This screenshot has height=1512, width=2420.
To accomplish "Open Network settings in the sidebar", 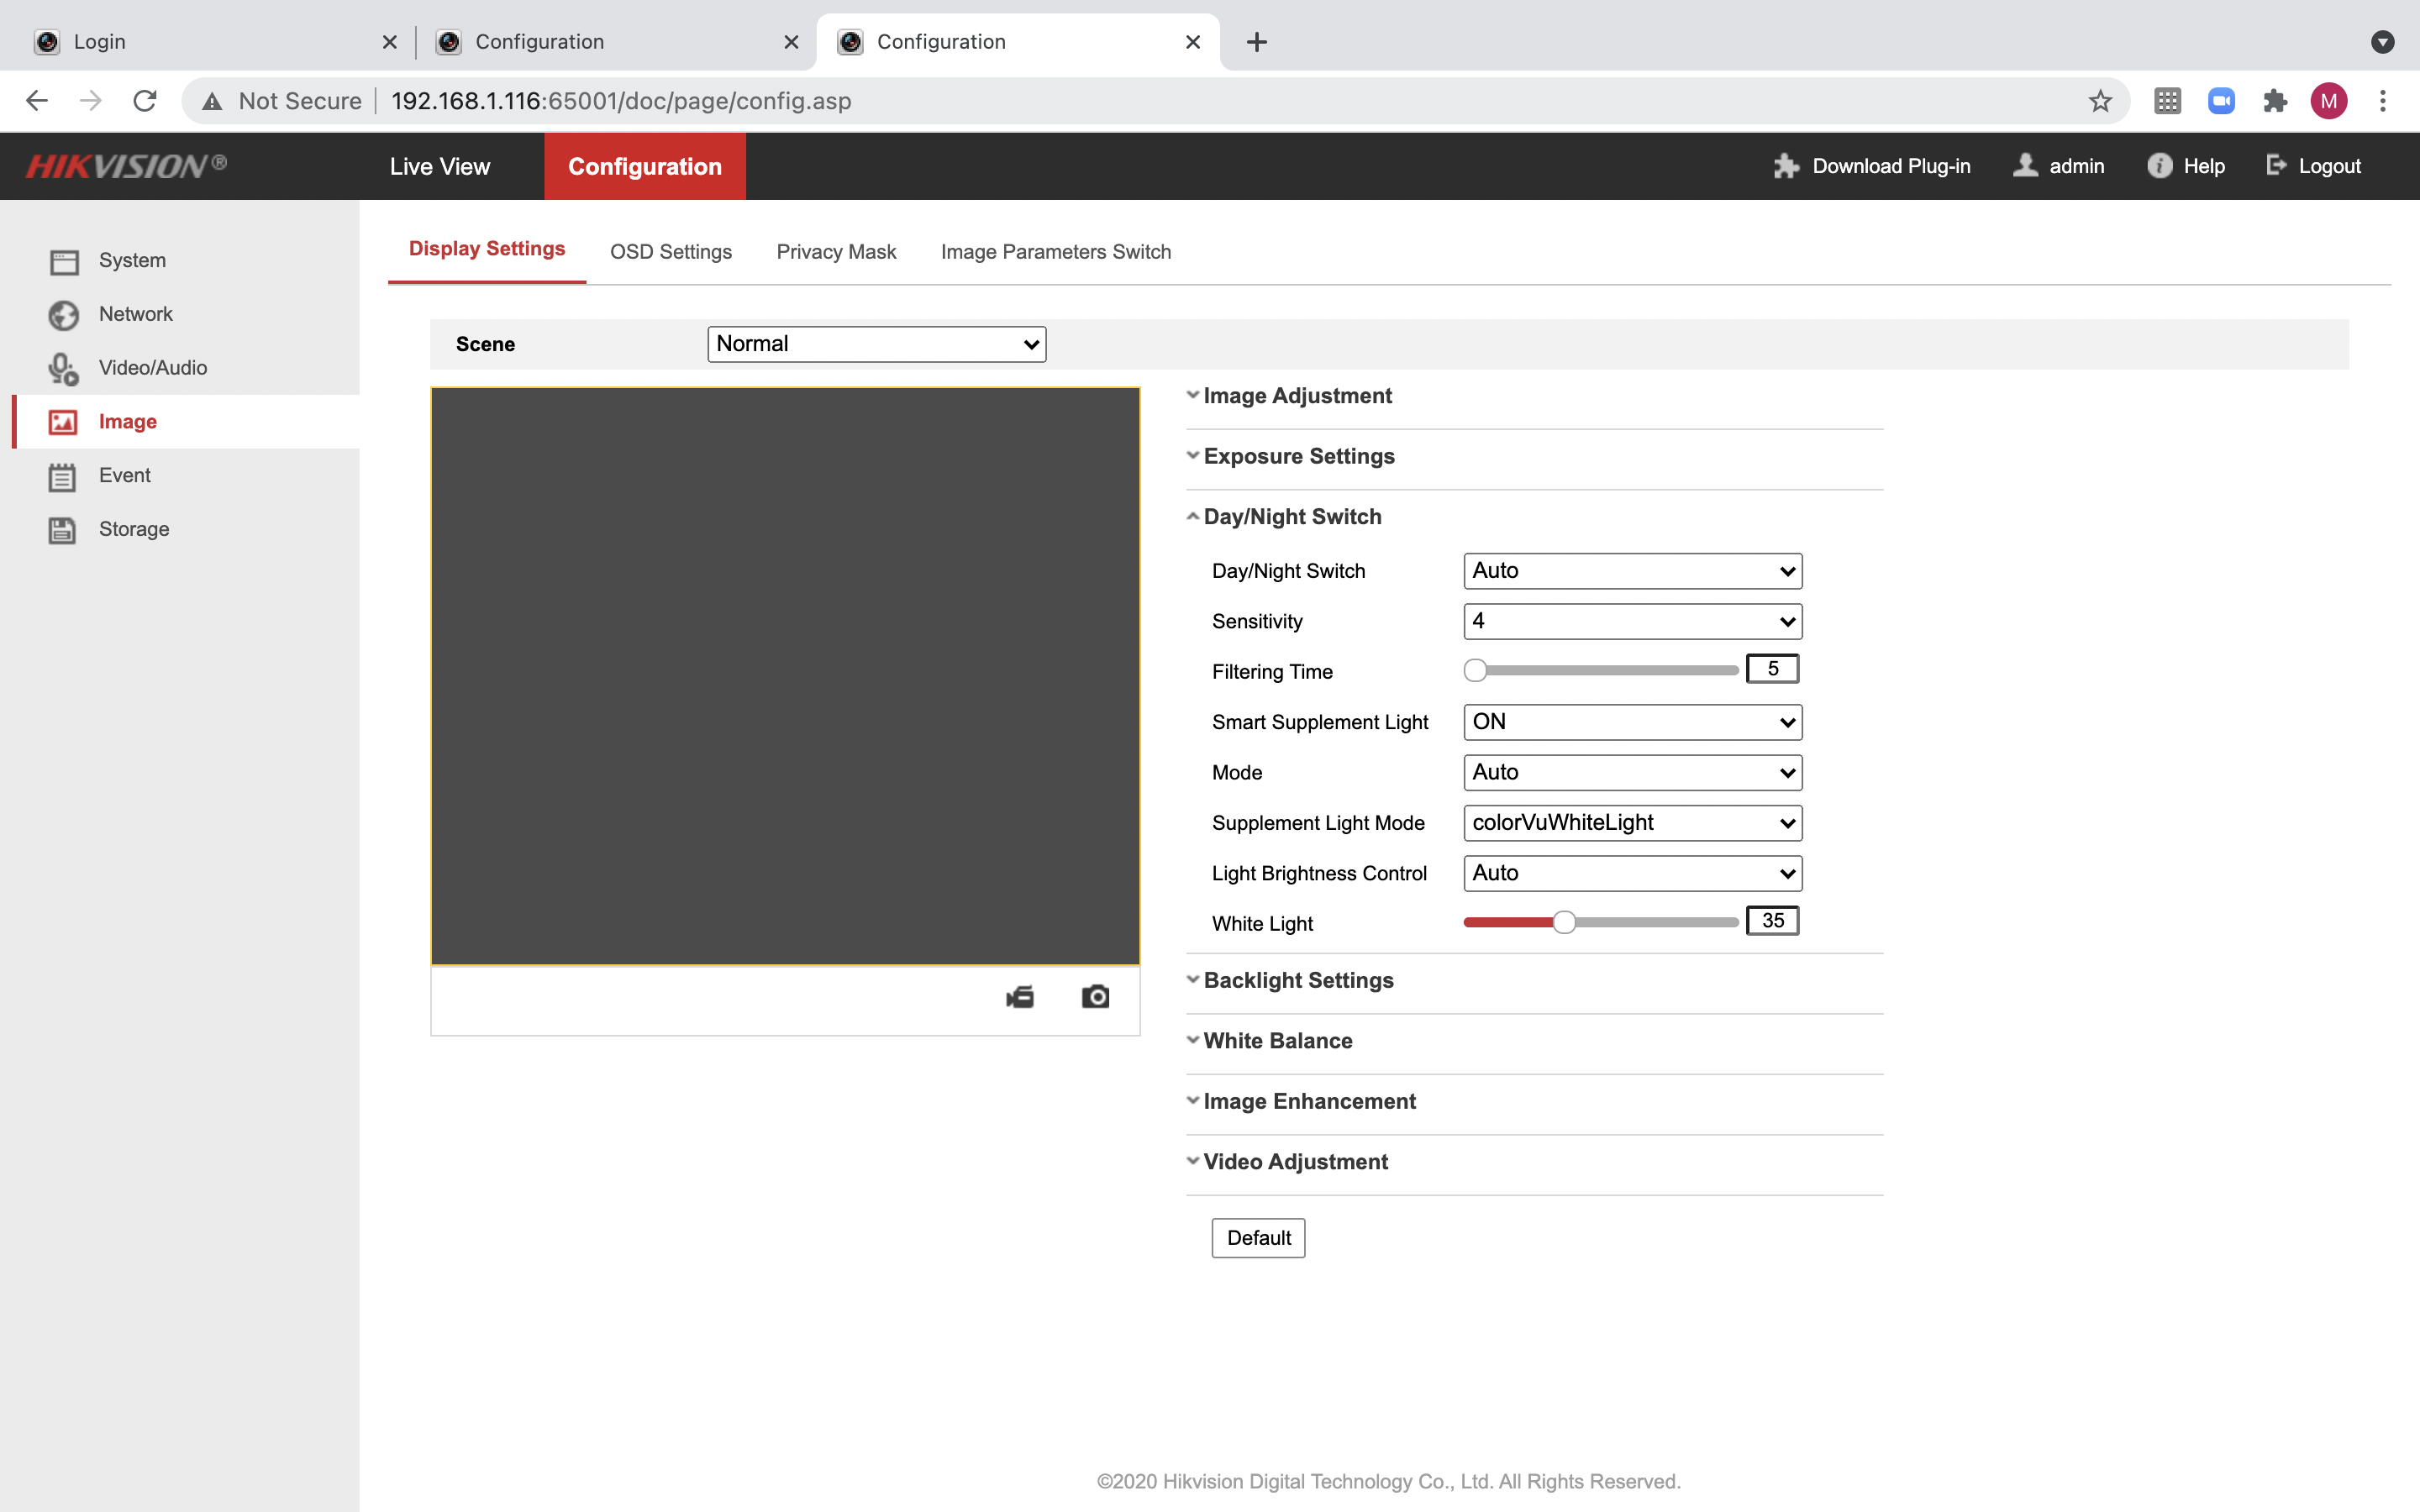I will point(135,314).
